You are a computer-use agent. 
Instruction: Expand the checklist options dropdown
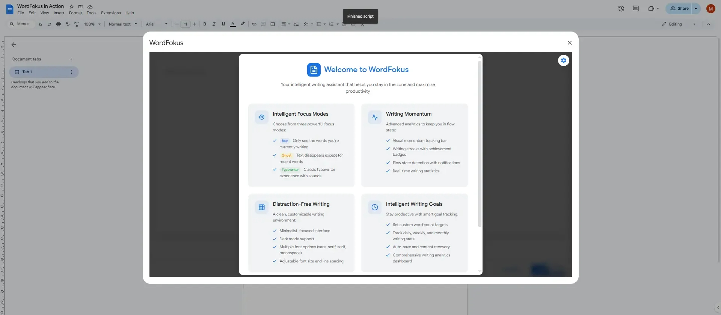click(312, 24)
